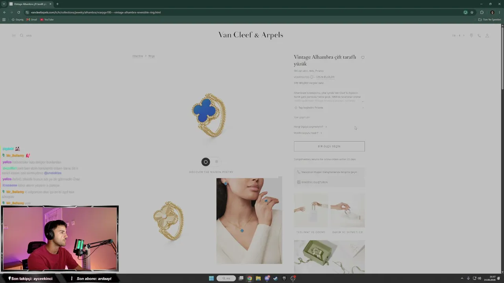Bookmark this page with star icon
The height and width of the screenshot is (283, 504).
tap(472, 12)
